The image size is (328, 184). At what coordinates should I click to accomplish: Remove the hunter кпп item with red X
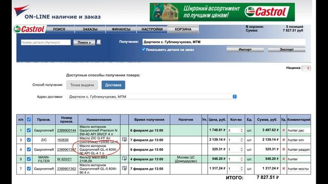click(283, 140)
